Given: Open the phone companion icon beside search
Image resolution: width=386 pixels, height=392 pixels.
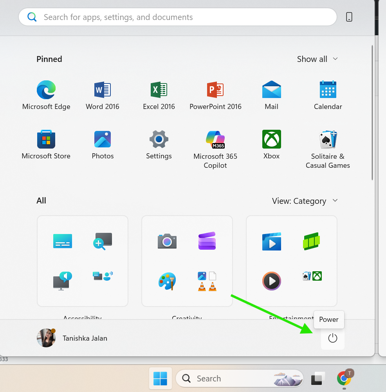Looking at the screenshot, I should (349, 17).
